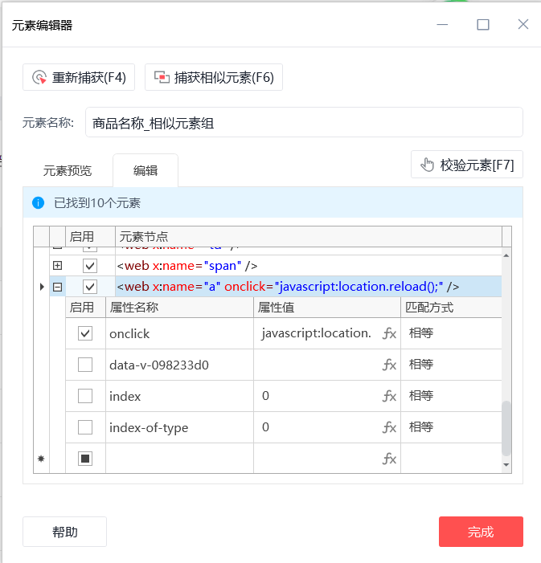Viewport: 541px width, 563px height.
Task: Open fx editor in the new row
Action: (x=389, y=459)
